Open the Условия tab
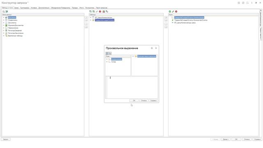 (x=34, y=8)
